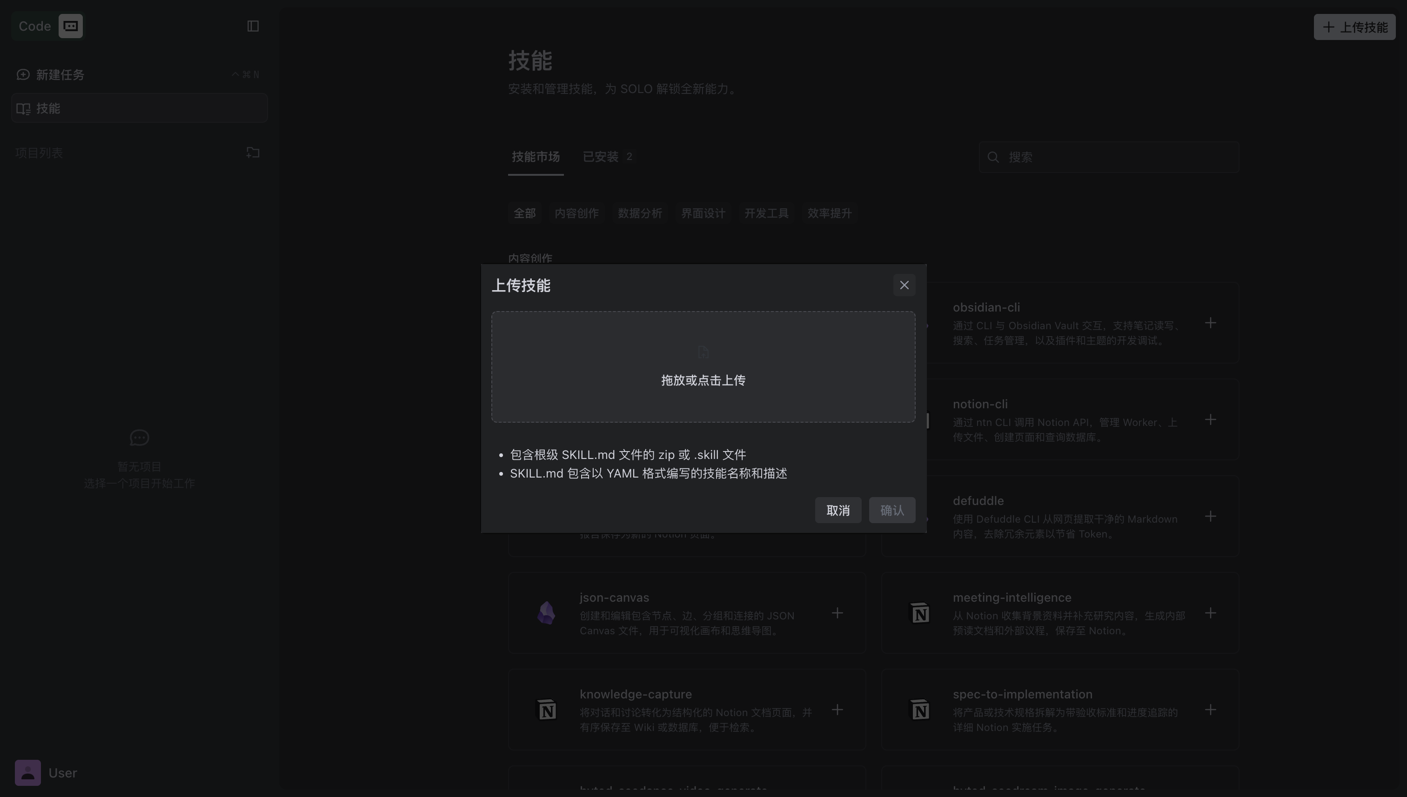The image size is (1407, 797).
Task: Close the 上传技能 dialog with the X
Action: tap(904, 285)
